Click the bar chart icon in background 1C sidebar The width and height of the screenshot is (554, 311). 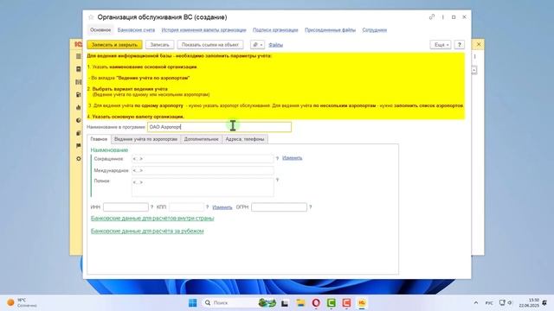pos(79,107)
